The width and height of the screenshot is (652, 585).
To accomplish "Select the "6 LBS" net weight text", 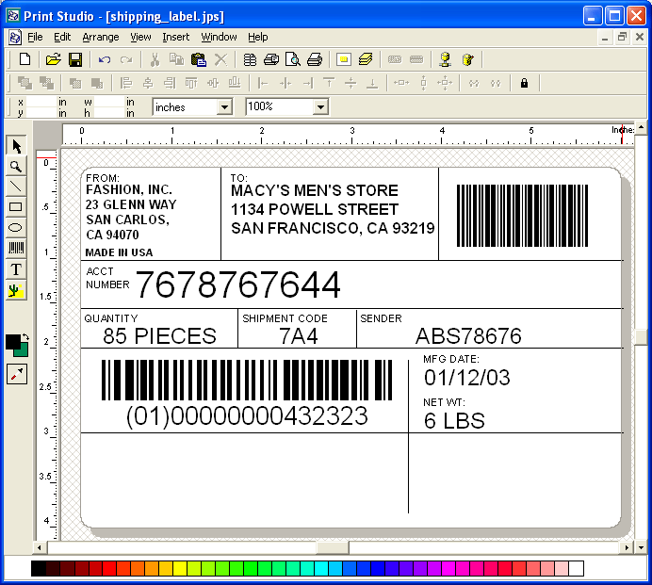I will pos(454,421).
